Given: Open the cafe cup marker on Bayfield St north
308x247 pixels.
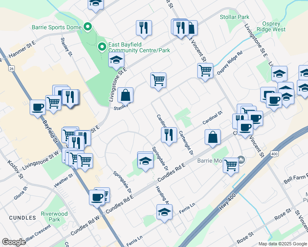Looking at the screenshot, I should (38, 109).
